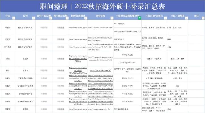
Task: Click the 毕业时间及院校要求等 column header
Action: pyautogui.click(x=128, y=16)
